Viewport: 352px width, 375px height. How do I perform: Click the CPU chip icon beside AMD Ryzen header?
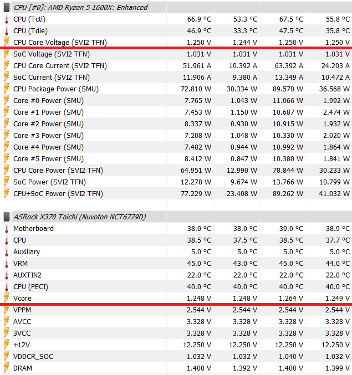point(7,7)
